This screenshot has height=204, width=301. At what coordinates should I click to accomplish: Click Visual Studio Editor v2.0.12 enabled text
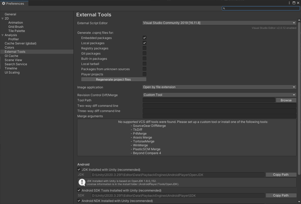click(x=274, y=28)
